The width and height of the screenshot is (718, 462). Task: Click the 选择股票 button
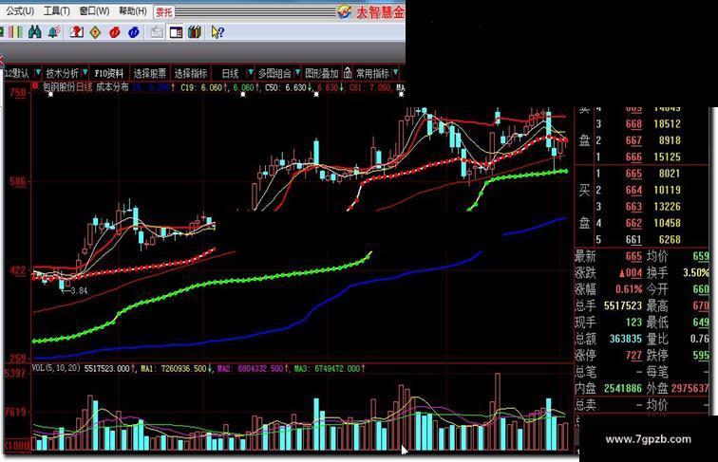150,73
